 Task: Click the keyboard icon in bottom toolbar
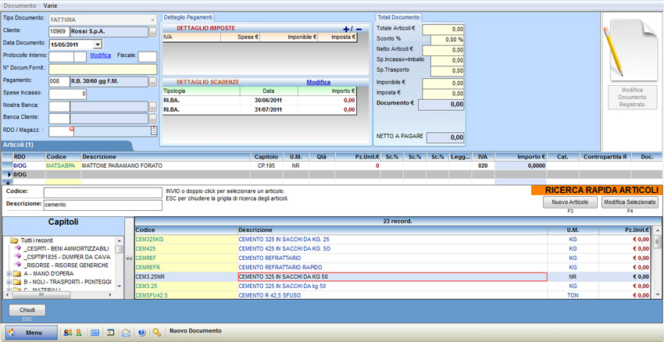click(x=95, y=333)
